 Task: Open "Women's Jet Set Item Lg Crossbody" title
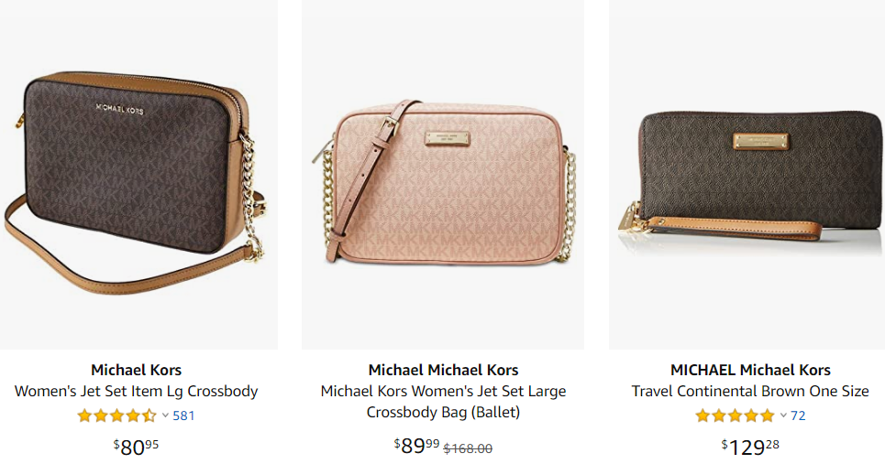pyautogui.click(x=136, y=392)
